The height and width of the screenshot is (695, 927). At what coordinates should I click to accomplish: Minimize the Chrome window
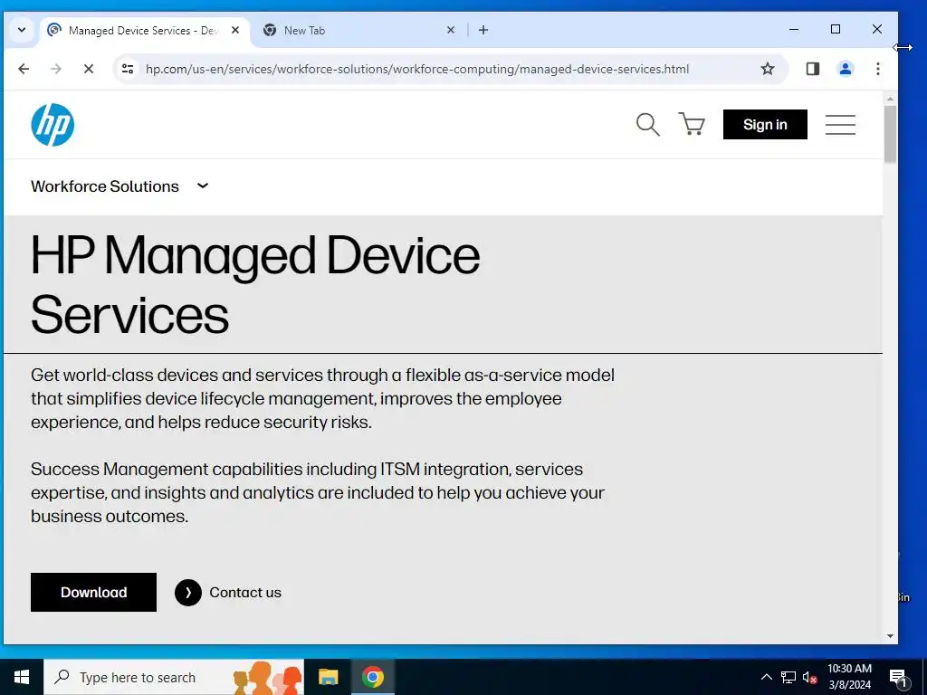point(794,29)
